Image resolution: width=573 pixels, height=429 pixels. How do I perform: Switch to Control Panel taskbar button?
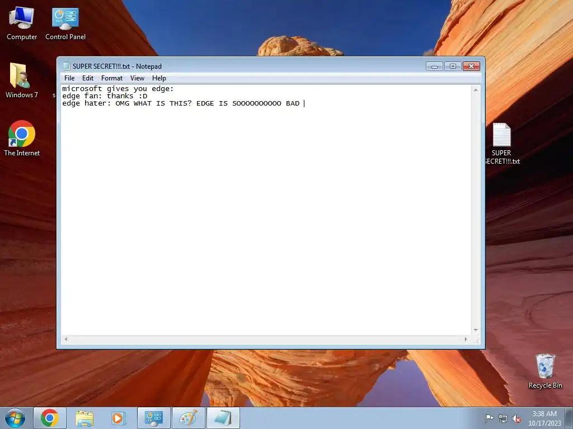[153, 418]
